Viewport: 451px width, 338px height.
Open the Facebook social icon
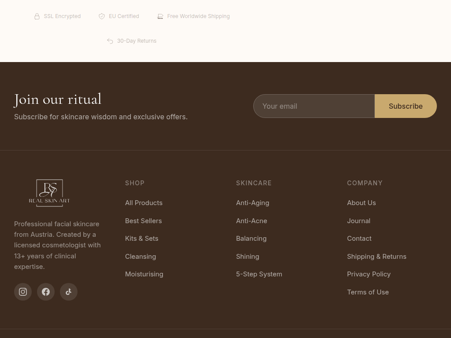tap(46, 292)
